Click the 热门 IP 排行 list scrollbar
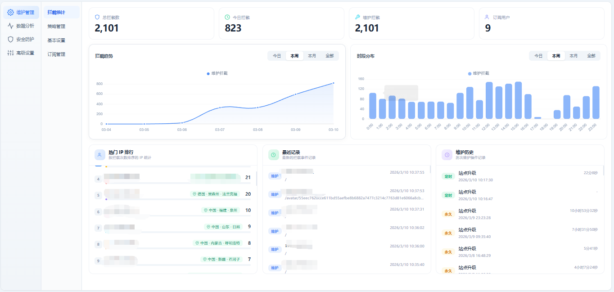Image resolution: width=614 pixels, height=292 pixels. coord(256,178)
